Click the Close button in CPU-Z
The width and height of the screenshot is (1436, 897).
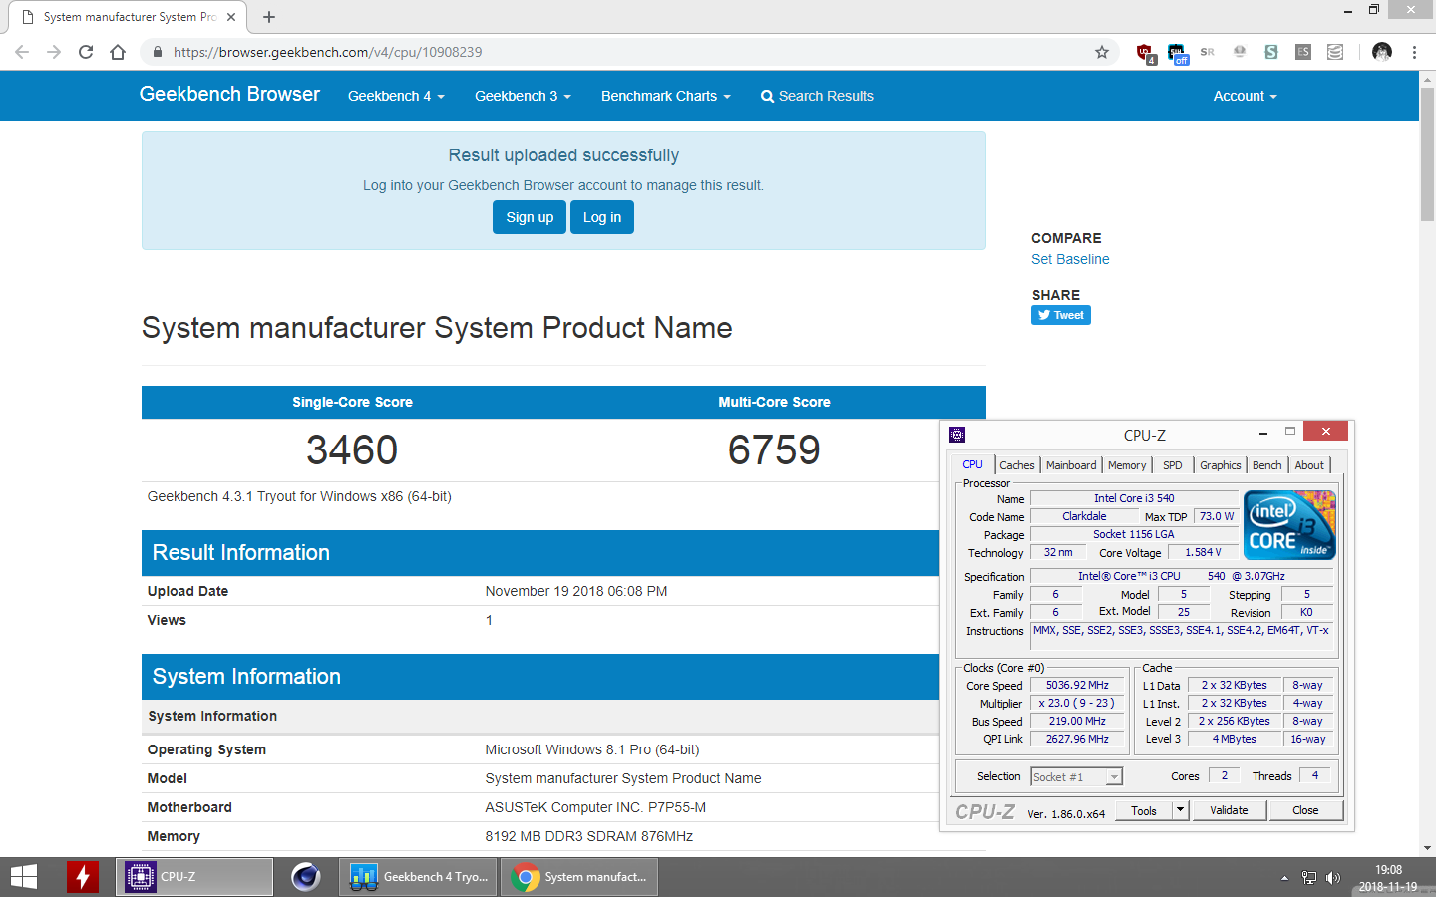[x=1305, y=810]
